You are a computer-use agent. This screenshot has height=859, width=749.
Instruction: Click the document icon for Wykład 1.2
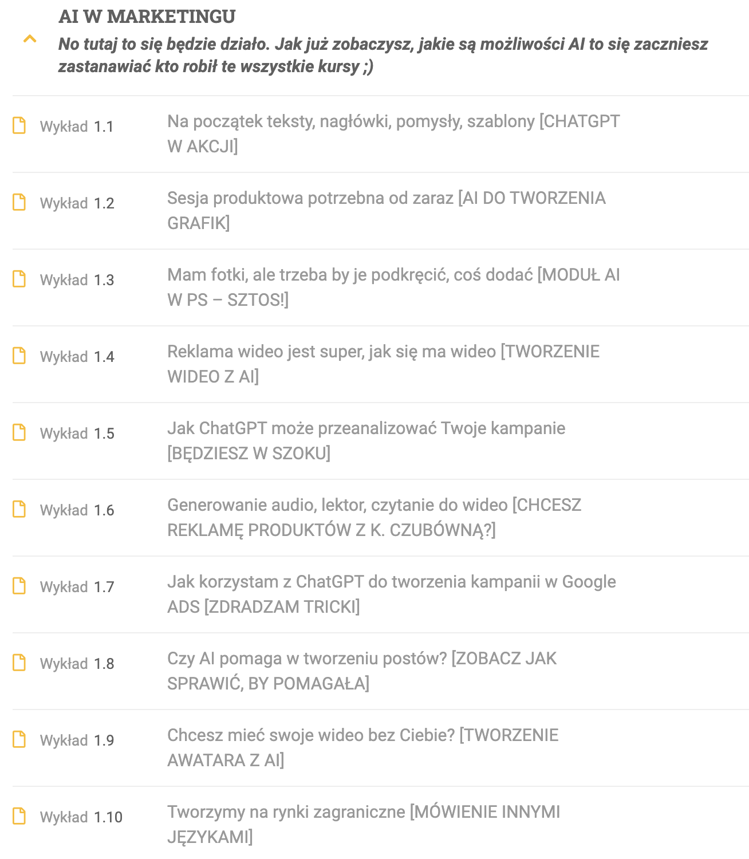point(19,202)
